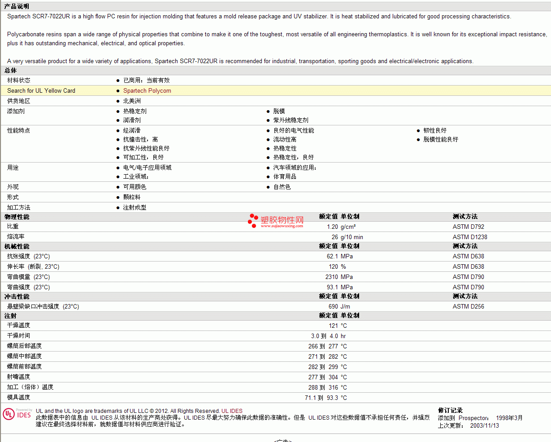Image resolution: width=551 pixels, height=442 pixels.
Task: Click the ASTM D256 test method
Action: coord(469,306)
